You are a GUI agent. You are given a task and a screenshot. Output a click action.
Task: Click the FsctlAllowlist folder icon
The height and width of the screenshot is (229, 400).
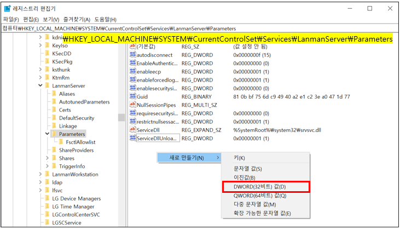61,142
